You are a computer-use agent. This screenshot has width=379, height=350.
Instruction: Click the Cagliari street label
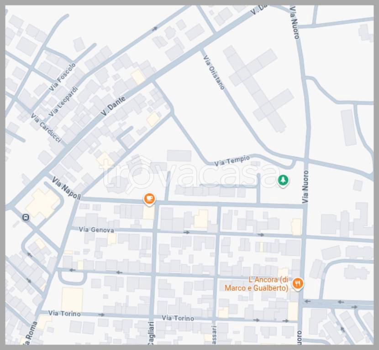[x=150, y=334]
